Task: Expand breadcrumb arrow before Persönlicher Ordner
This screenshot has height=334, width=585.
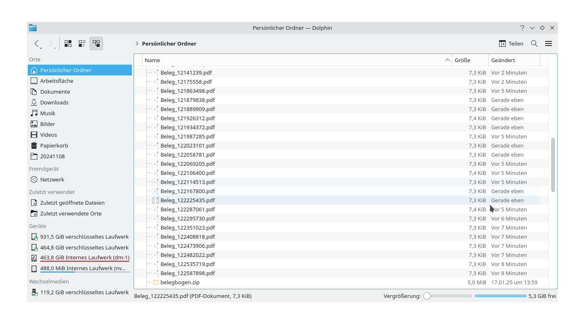Action: [137, 44]
